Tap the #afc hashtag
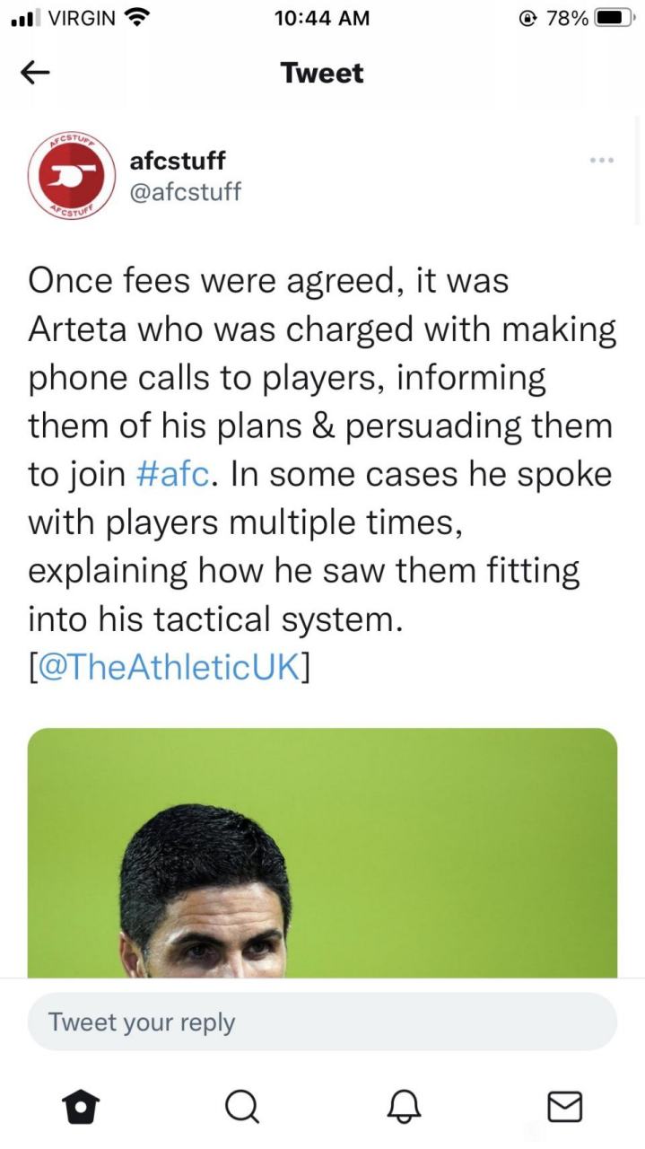 pos(175,473)
